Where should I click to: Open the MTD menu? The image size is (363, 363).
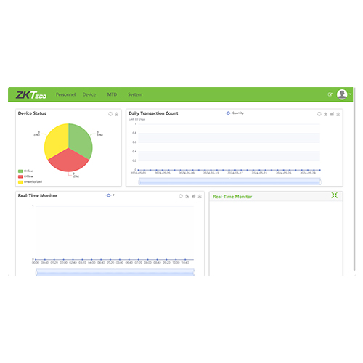(x=112, y=94)
